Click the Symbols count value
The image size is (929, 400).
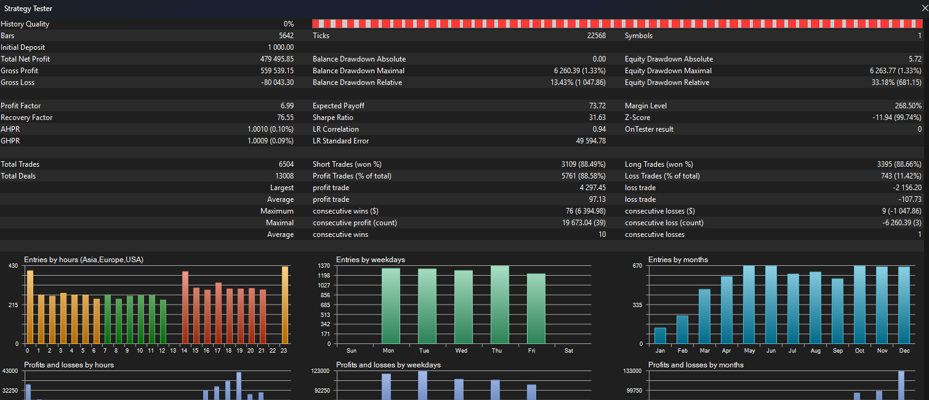pyautogui.click(x=919, y=35)
